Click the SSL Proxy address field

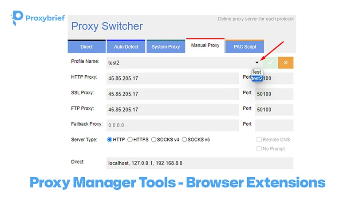173,94
